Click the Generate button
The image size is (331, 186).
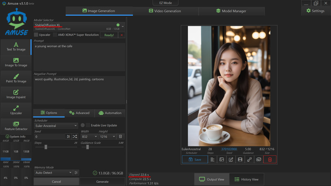tap(102, 181)
